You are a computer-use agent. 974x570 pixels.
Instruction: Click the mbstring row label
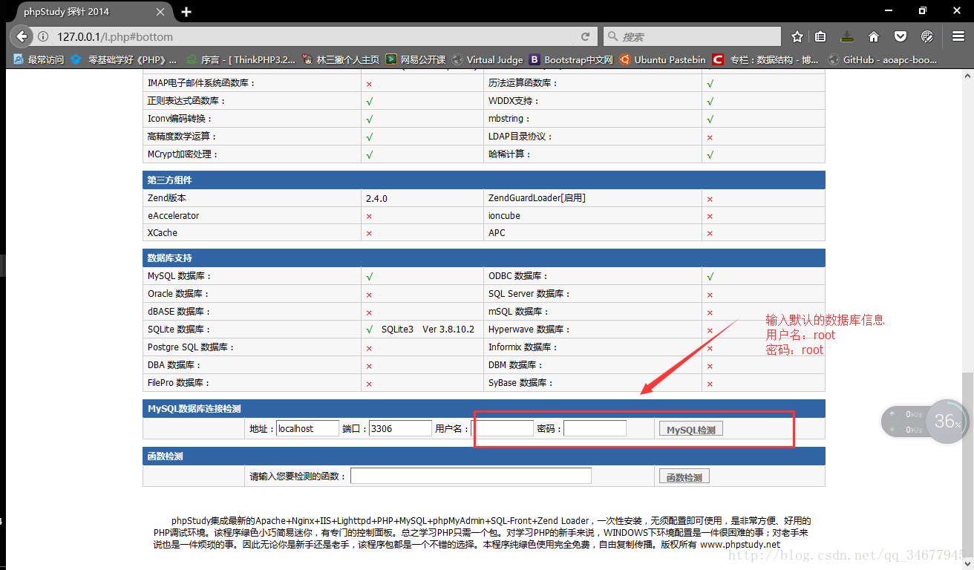pos(509,119)
